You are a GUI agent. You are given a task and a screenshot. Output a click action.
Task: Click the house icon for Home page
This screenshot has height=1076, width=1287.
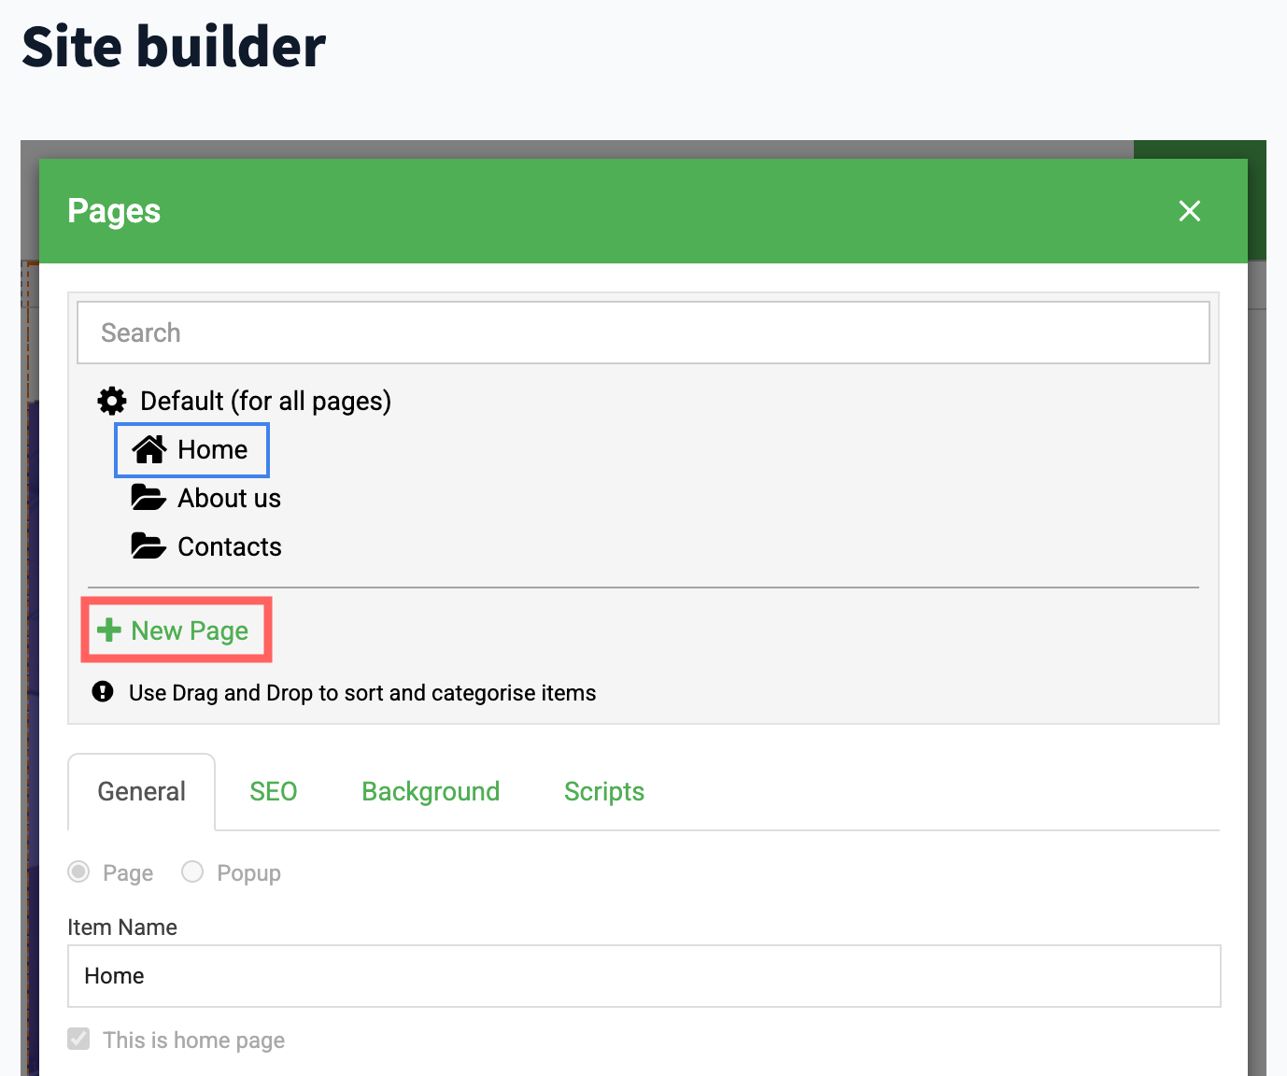pyautogui.click(x=149, y=450)
